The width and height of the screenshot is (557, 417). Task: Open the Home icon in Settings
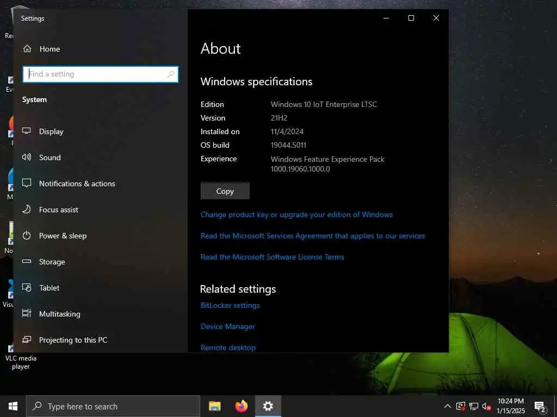(27, 49)
